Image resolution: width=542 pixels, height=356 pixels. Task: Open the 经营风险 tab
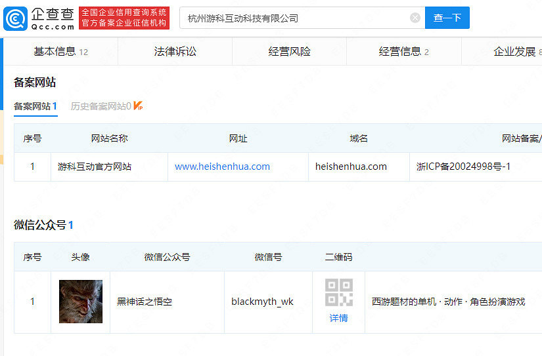tap(289, 51)
